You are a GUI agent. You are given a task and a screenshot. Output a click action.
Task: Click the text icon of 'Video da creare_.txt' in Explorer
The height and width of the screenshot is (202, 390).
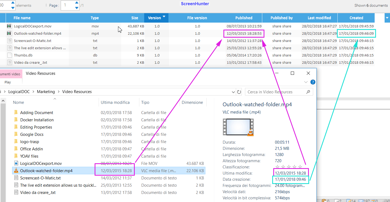coord(16,192)
